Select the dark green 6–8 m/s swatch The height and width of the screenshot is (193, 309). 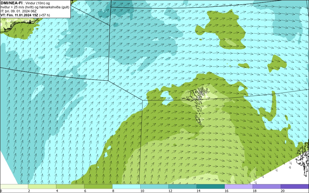coord(98,186)
